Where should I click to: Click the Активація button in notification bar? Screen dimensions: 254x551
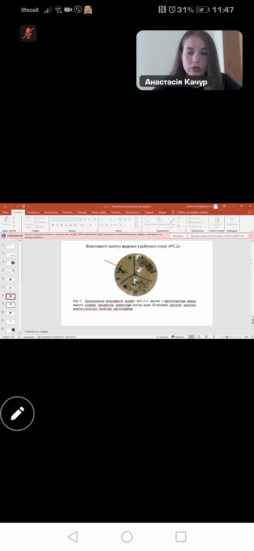coord(178,236)
